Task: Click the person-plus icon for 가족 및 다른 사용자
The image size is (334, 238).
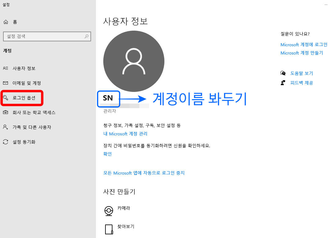Action: point(6,127)
